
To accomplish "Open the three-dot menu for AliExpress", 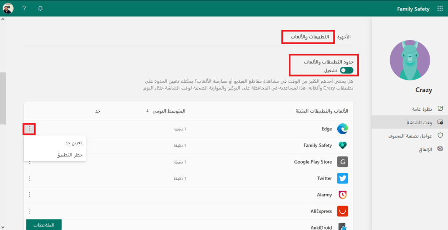I will coord(29,211).
